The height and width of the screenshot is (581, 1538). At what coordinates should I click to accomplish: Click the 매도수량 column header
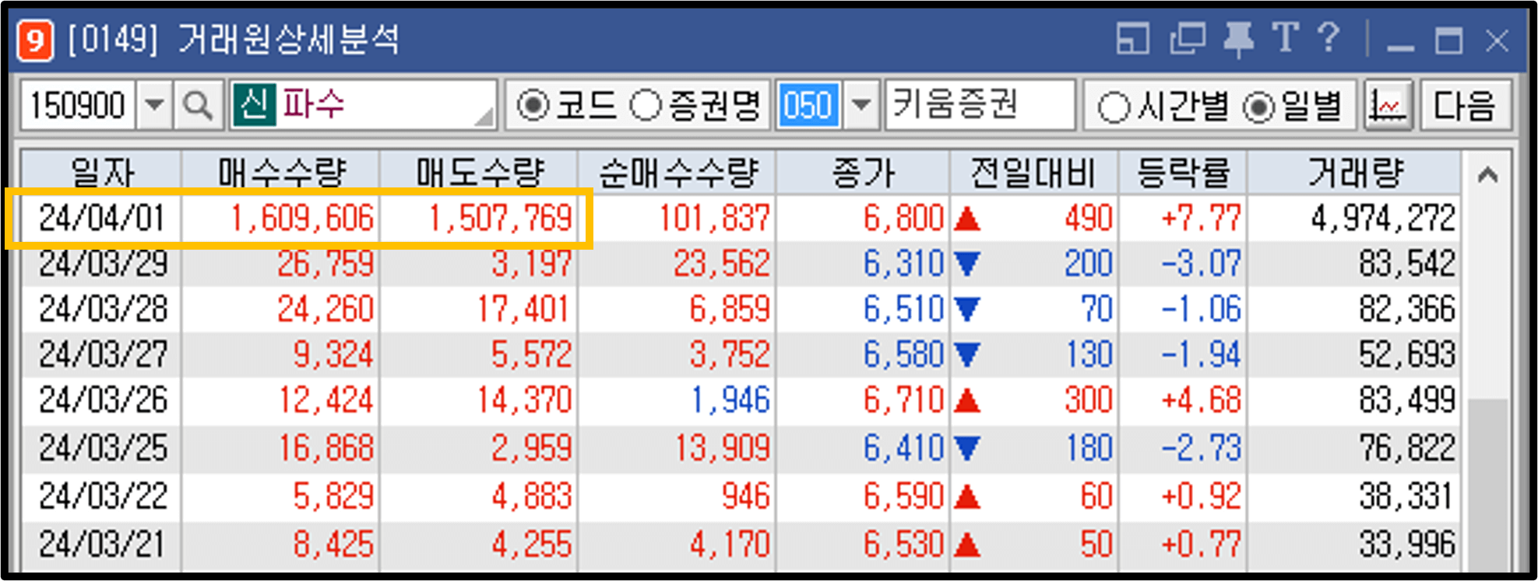coord(479,173)
